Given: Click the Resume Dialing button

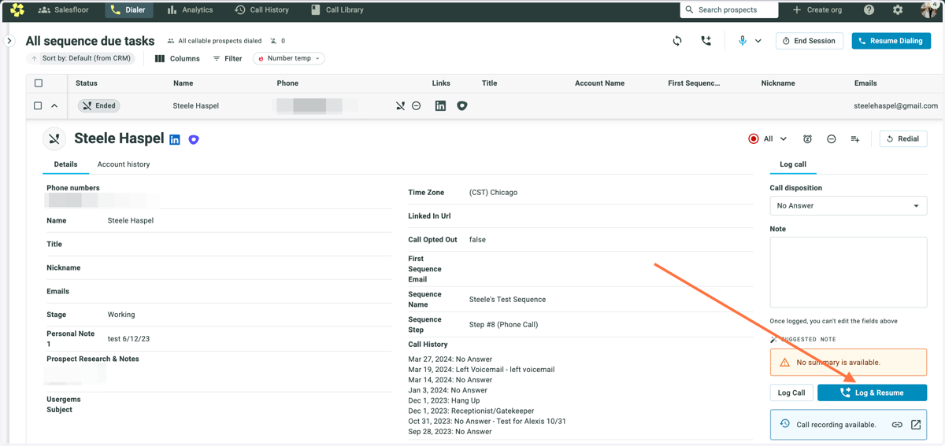Looking at the screenshot, I should click(x=891, y=41).
